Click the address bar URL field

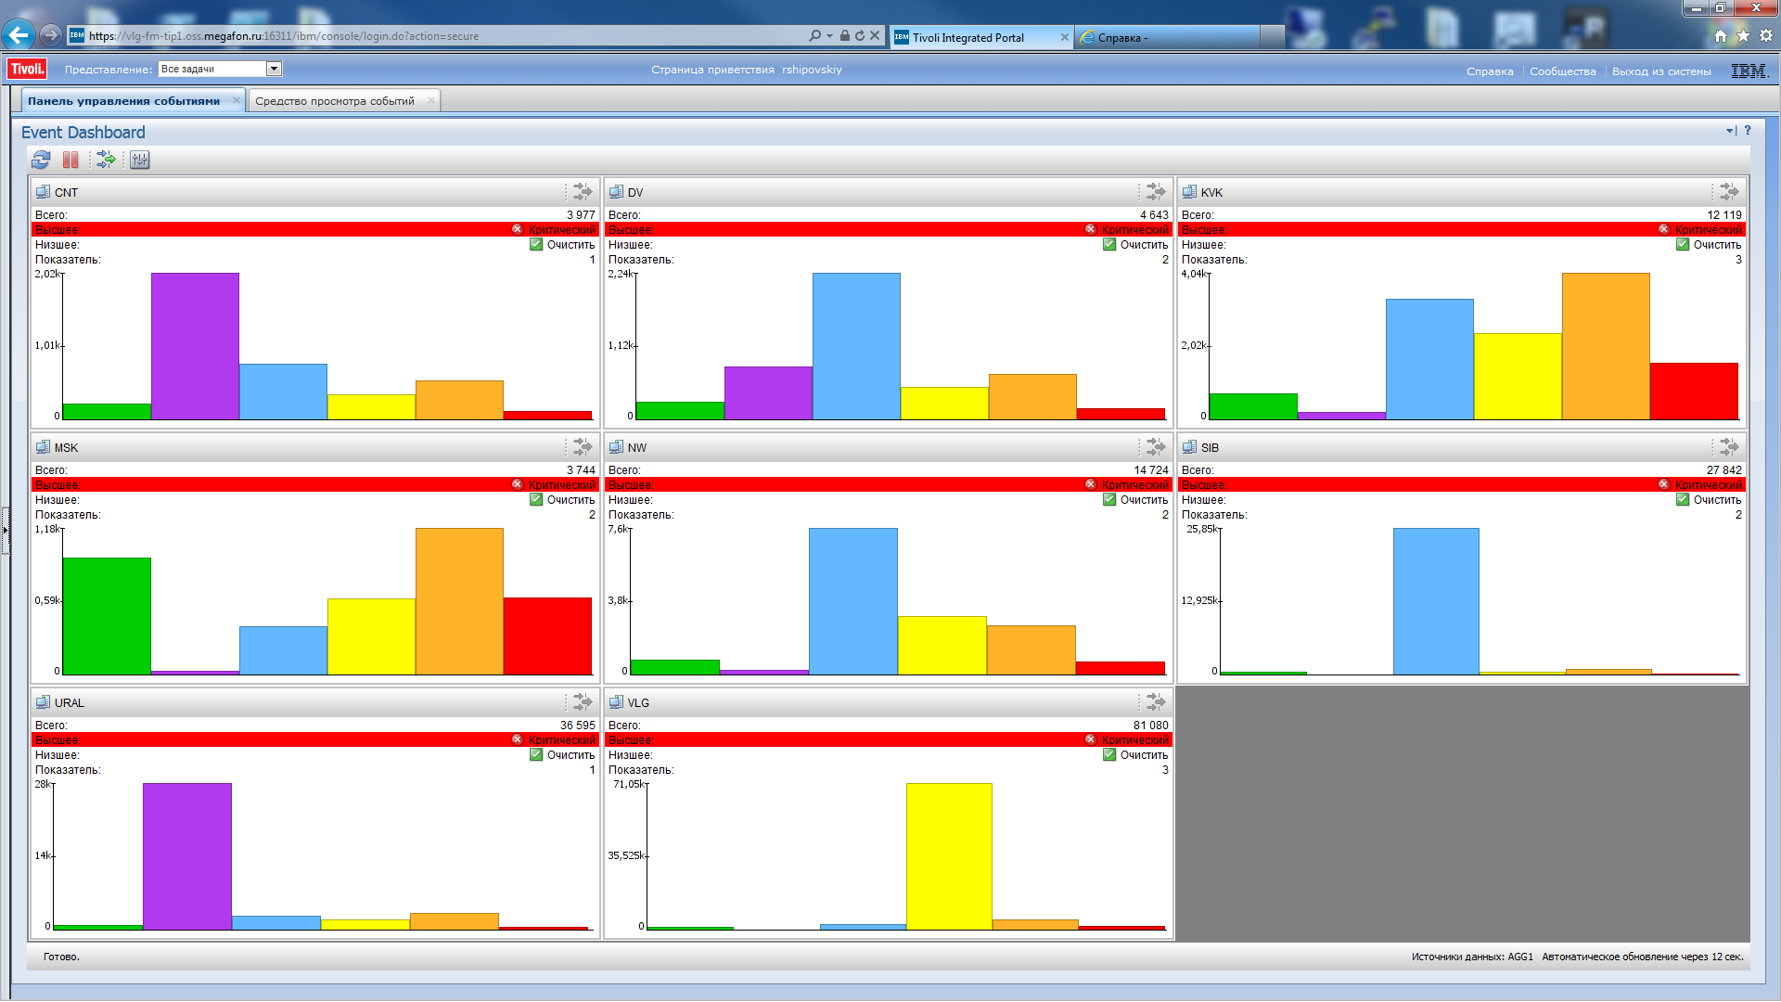(x=445, y=36)
